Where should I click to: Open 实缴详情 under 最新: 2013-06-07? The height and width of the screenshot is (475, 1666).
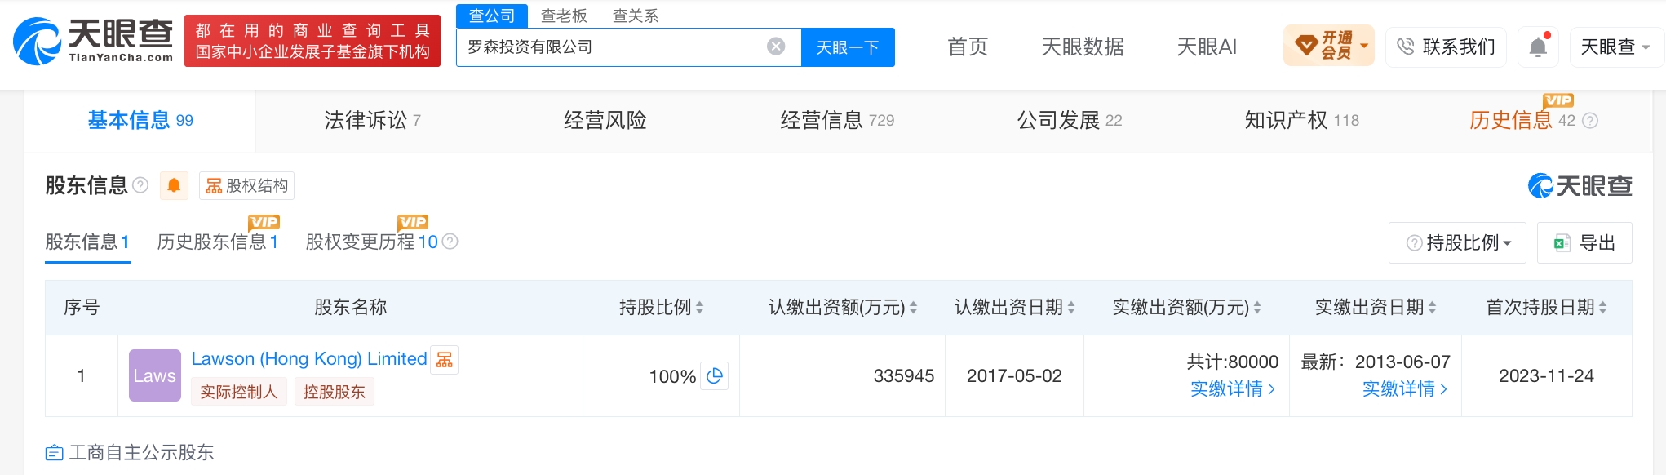click(1405, 388)
